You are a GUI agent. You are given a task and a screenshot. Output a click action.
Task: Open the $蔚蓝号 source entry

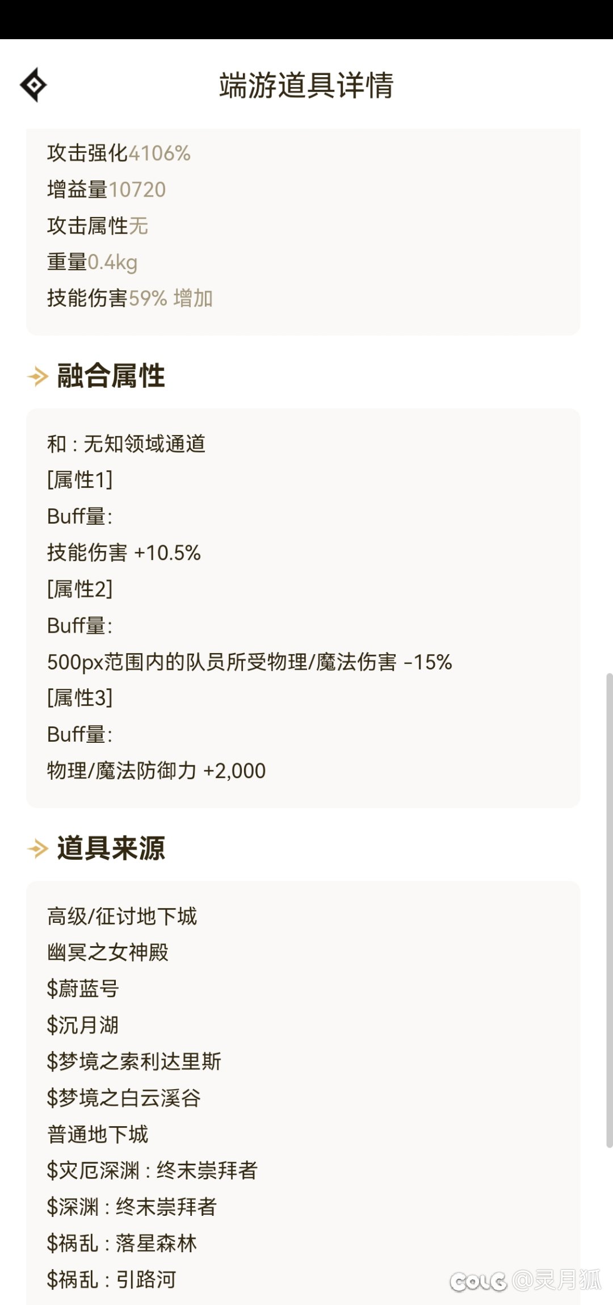pyautogui.click(x=83, y=988)
